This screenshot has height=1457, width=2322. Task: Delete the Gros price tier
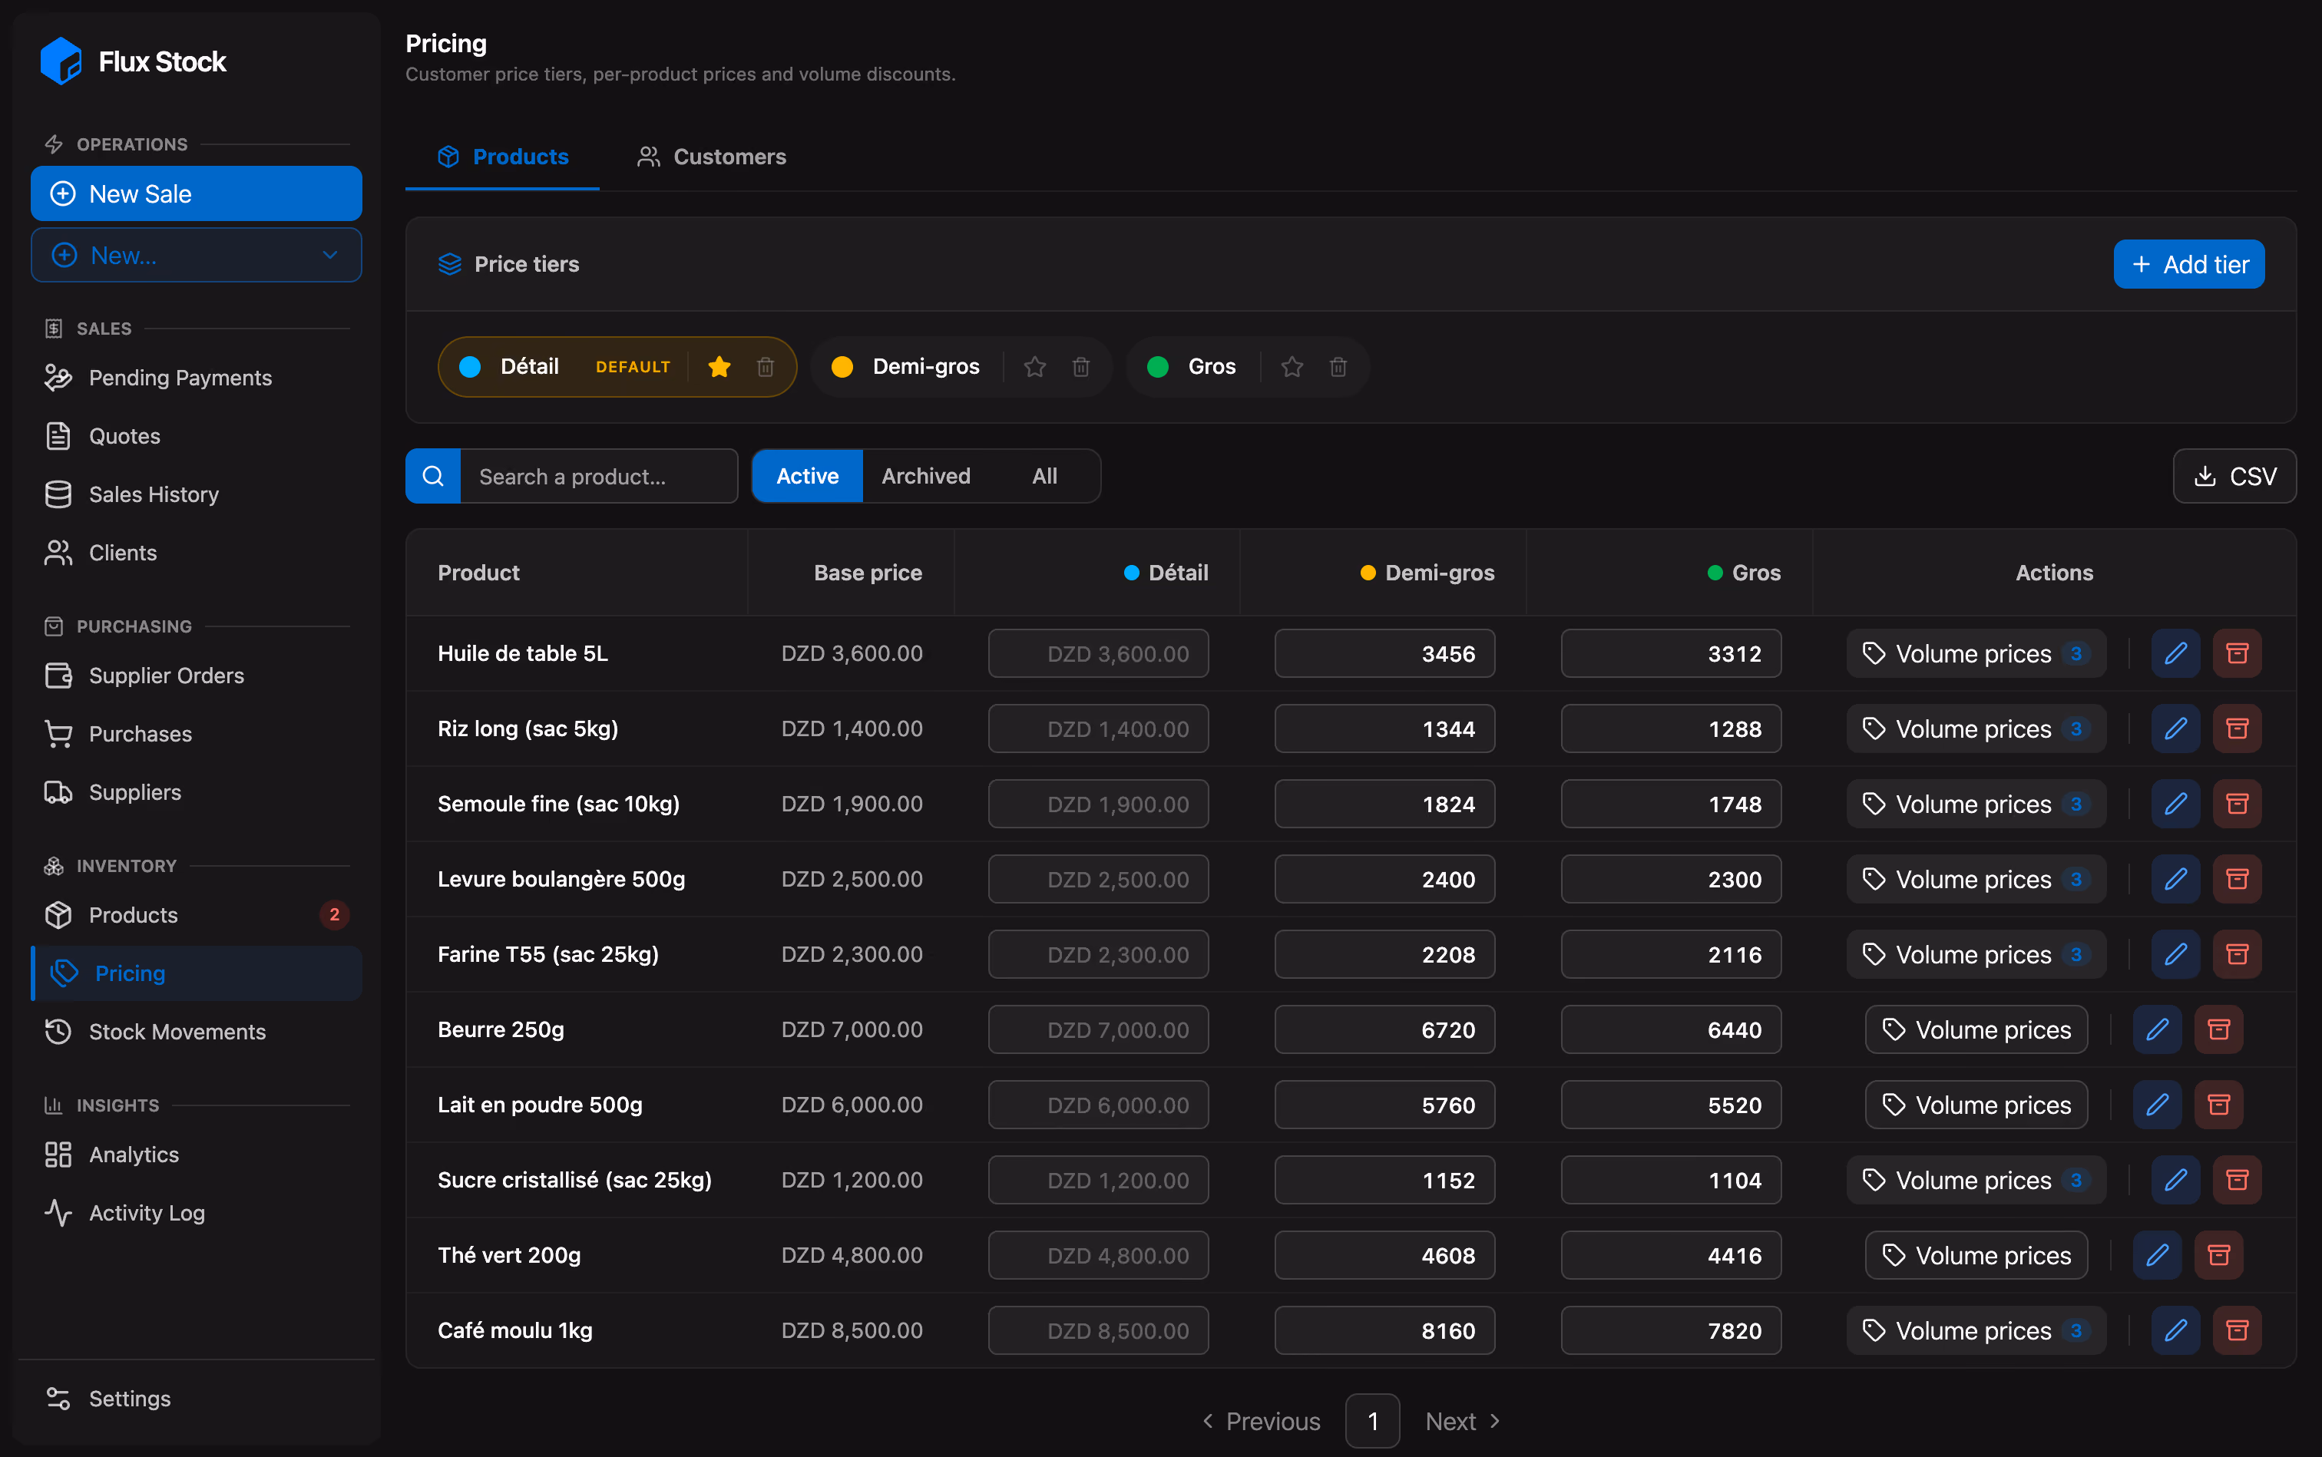click(x=1338, y=366)
